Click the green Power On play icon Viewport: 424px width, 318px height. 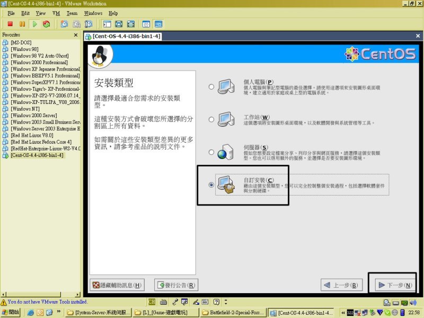(34, 24)
